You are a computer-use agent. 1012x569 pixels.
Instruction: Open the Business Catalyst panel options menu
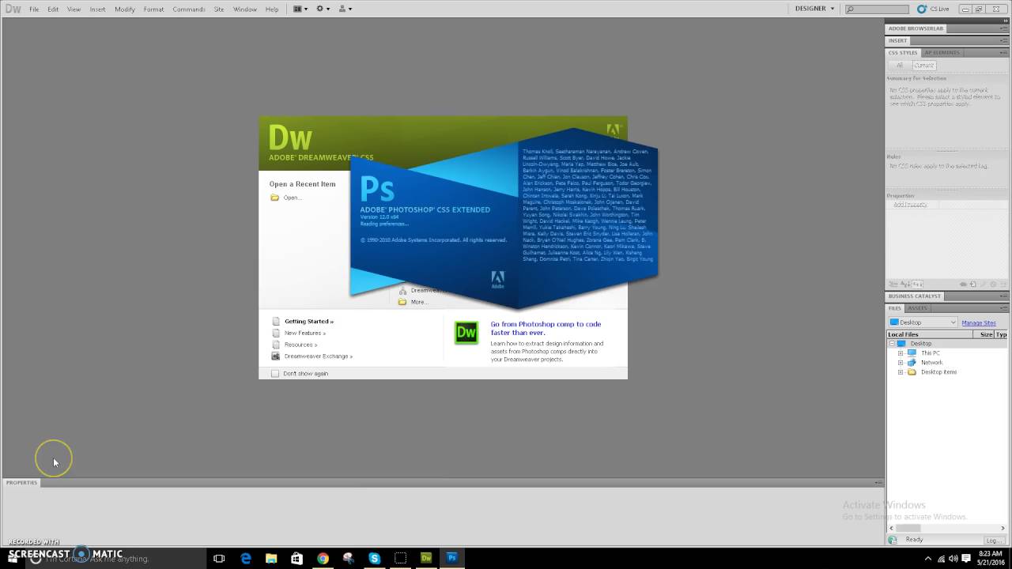(x=1003, y=296)
